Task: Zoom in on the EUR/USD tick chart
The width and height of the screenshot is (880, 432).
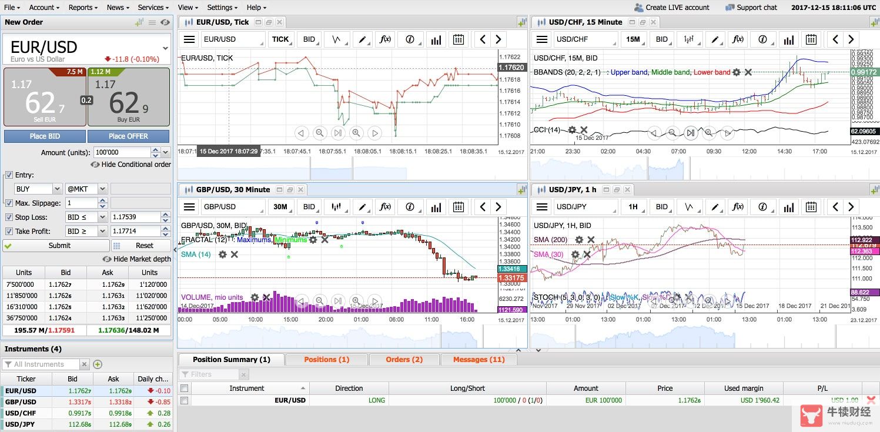Action: tap(356, 133)
